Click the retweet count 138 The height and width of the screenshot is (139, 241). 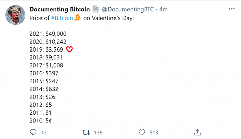(x=98, y=132)
